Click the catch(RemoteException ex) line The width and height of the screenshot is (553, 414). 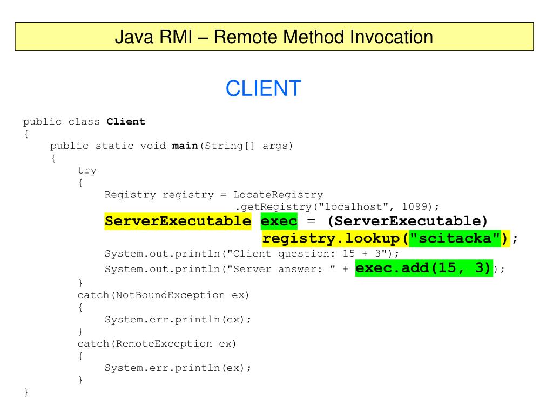[157, 343]
